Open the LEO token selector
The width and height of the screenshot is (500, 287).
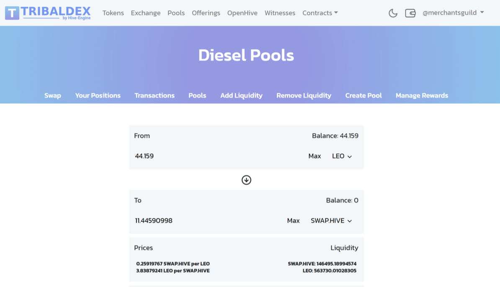point(342,156)
